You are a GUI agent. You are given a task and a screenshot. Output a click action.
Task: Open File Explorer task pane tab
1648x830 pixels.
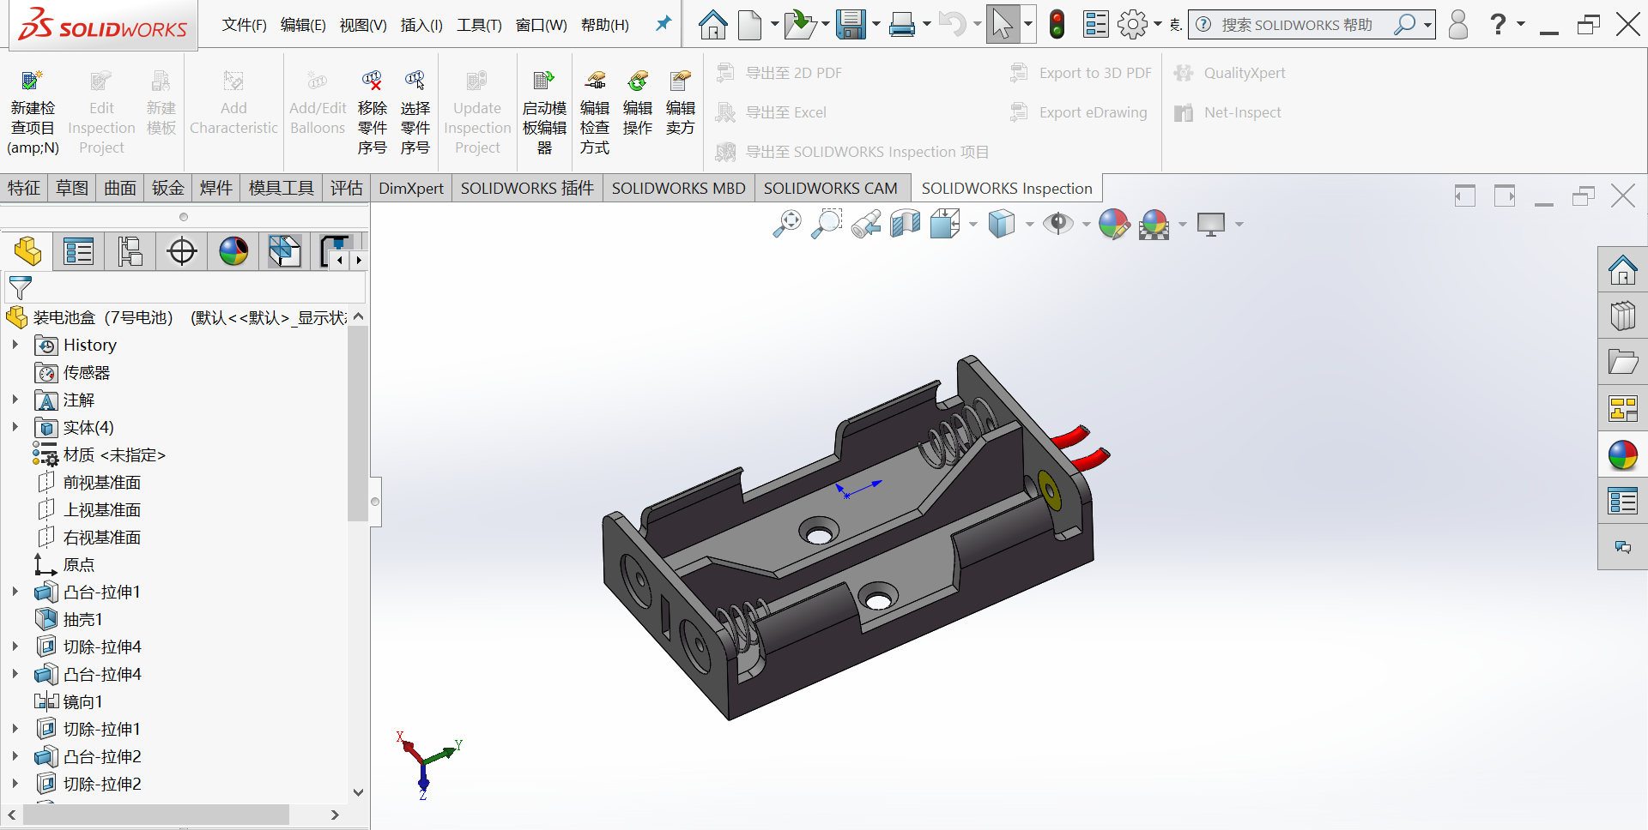1622,363
